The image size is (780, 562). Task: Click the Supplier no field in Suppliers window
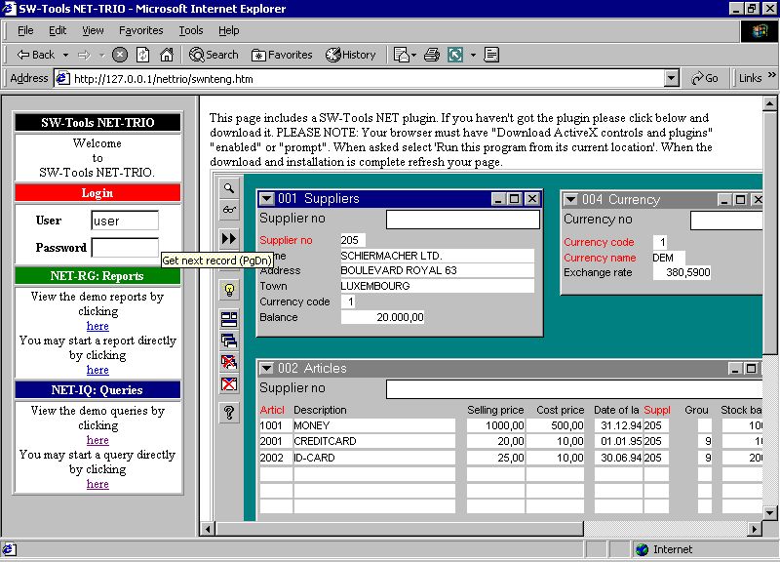tap(462, 221)
